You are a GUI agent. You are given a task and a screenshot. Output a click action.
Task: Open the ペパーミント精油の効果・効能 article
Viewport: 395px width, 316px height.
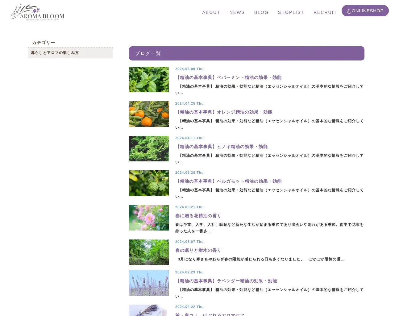228,77
